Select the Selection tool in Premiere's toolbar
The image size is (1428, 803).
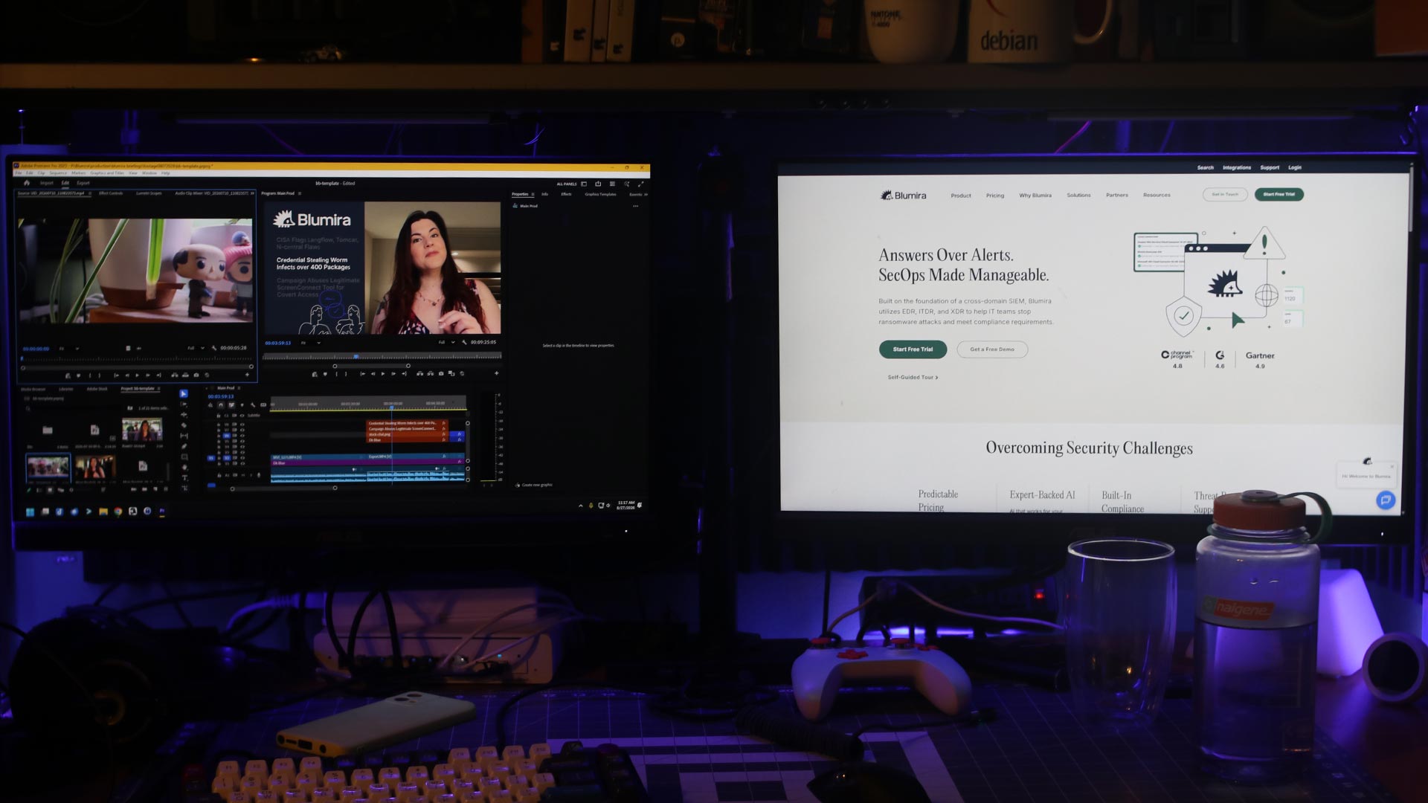coord(184,394)
